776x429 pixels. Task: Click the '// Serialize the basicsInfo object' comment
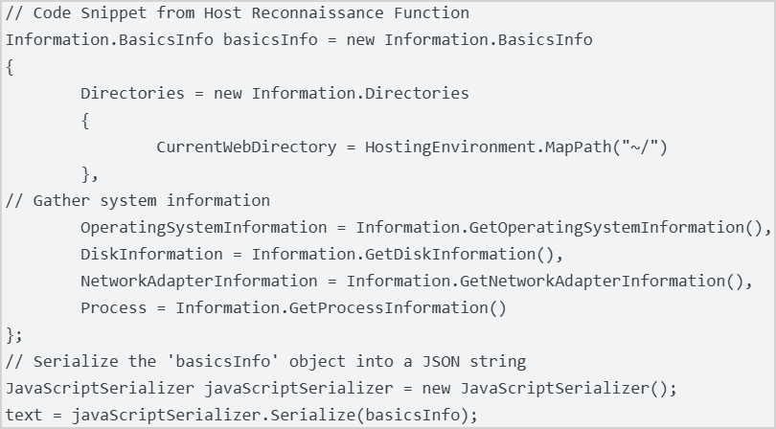[265, 362]
